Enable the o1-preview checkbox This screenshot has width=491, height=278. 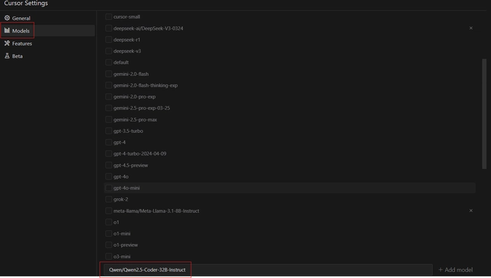click(x=109, y=244)
